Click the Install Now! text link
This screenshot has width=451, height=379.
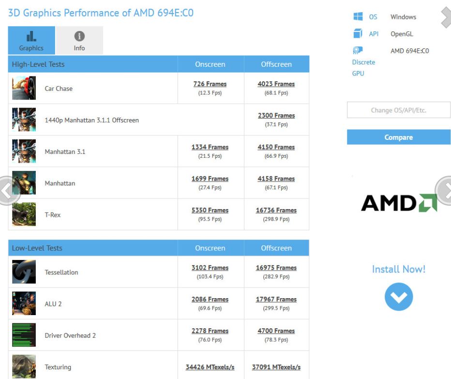[x=398, y=269]
